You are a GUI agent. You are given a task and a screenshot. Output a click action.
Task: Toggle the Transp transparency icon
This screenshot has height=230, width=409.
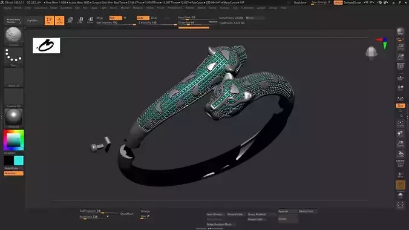(x=401, y=175)
